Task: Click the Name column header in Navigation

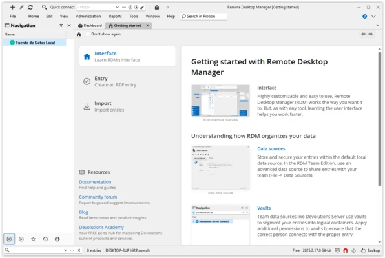Action: point(34,34)
